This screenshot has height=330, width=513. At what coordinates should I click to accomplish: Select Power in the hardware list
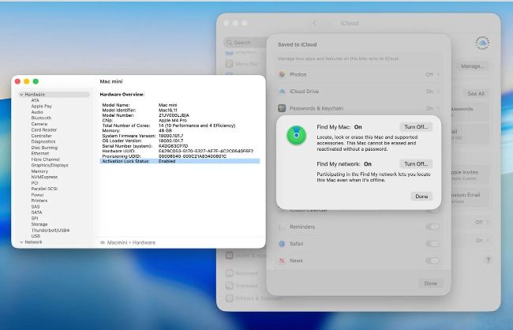(37, 195)
